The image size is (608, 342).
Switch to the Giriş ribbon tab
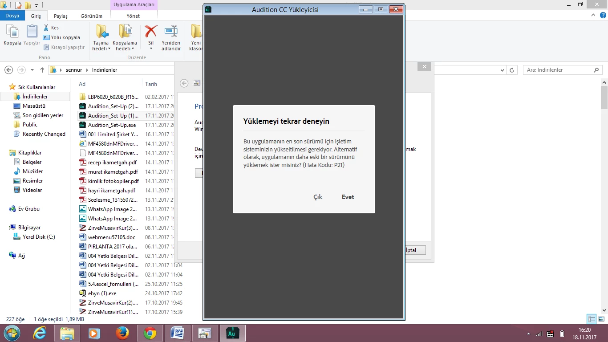[x=36, y=16]
